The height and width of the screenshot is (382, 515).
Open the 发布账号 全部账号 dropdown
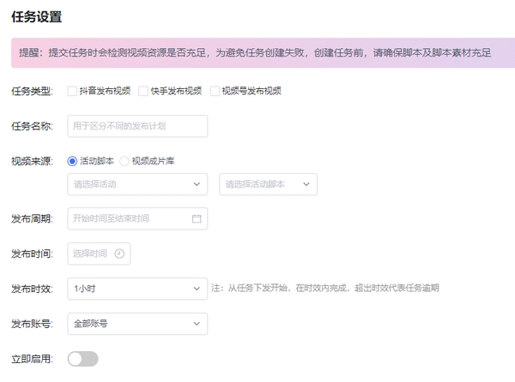(x=129, y=324)
